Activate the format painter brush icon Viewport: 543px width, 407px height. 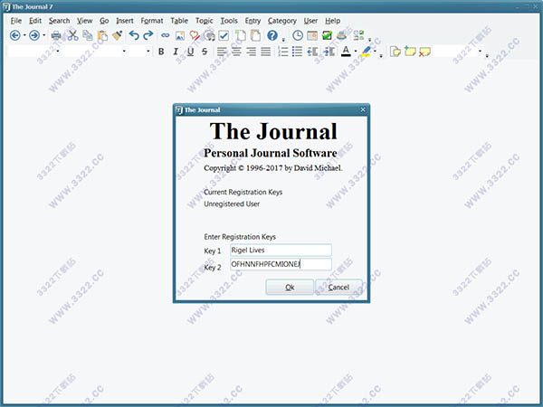point(118,35)
